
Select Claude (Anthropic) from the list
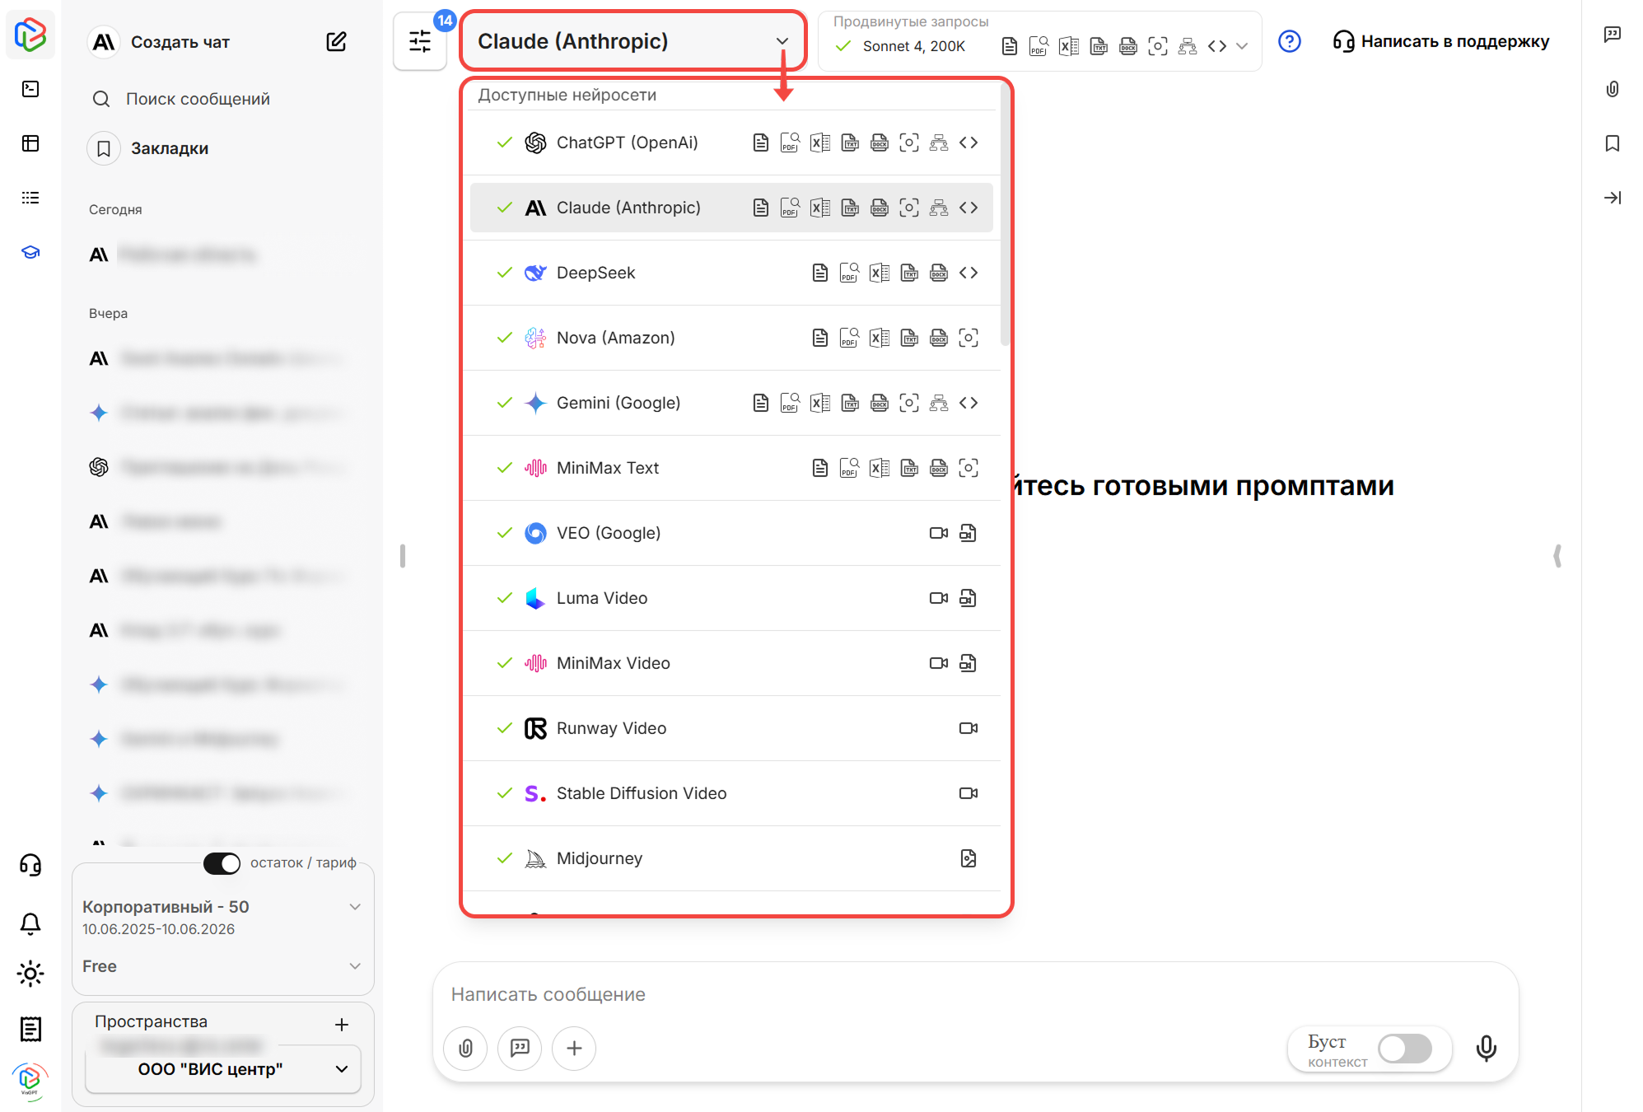coord(731,208)
